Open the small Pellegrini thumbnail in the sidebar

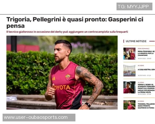tap(129, 105)
